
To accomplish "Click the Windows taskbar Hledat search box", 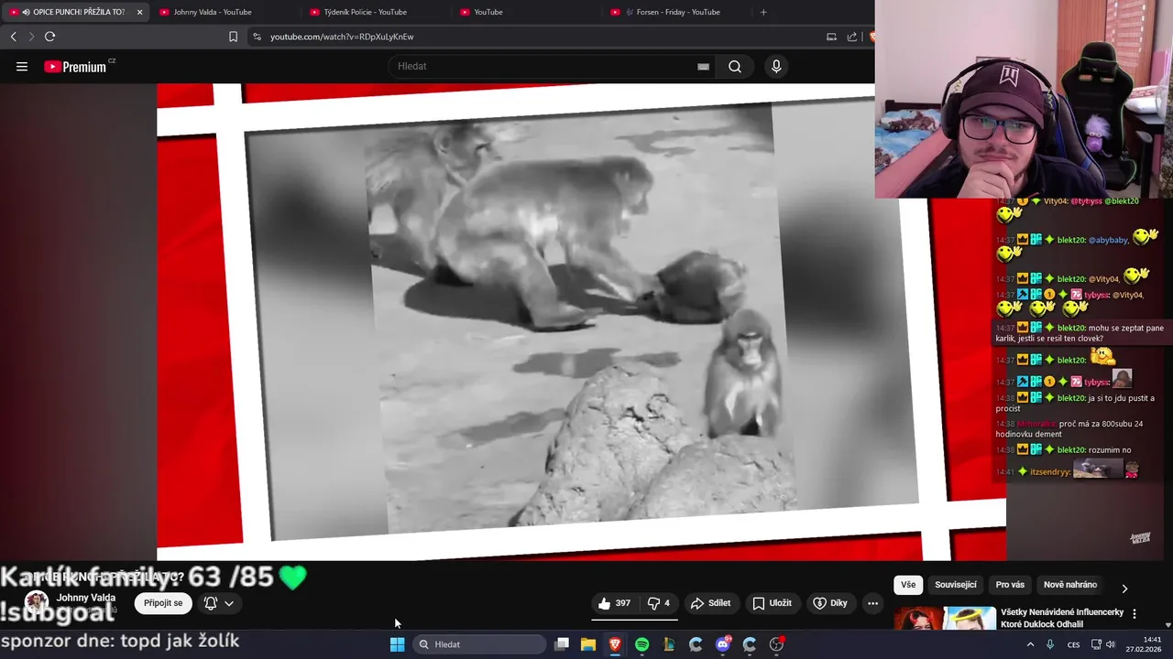I will click(x=478, y=644).
